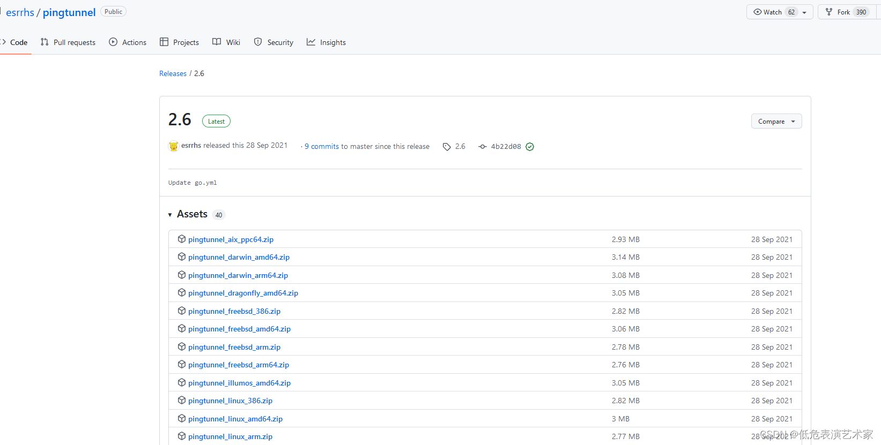Click package icon beside pingtunnel_darwin_amd64.zip
Image resolution: width=881 pixels, height=445 pixels.
(182, 257)
